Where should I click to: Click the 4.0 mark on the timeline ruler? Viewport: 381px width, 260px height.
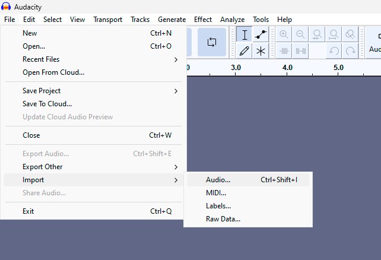click(x=287, y=68)
